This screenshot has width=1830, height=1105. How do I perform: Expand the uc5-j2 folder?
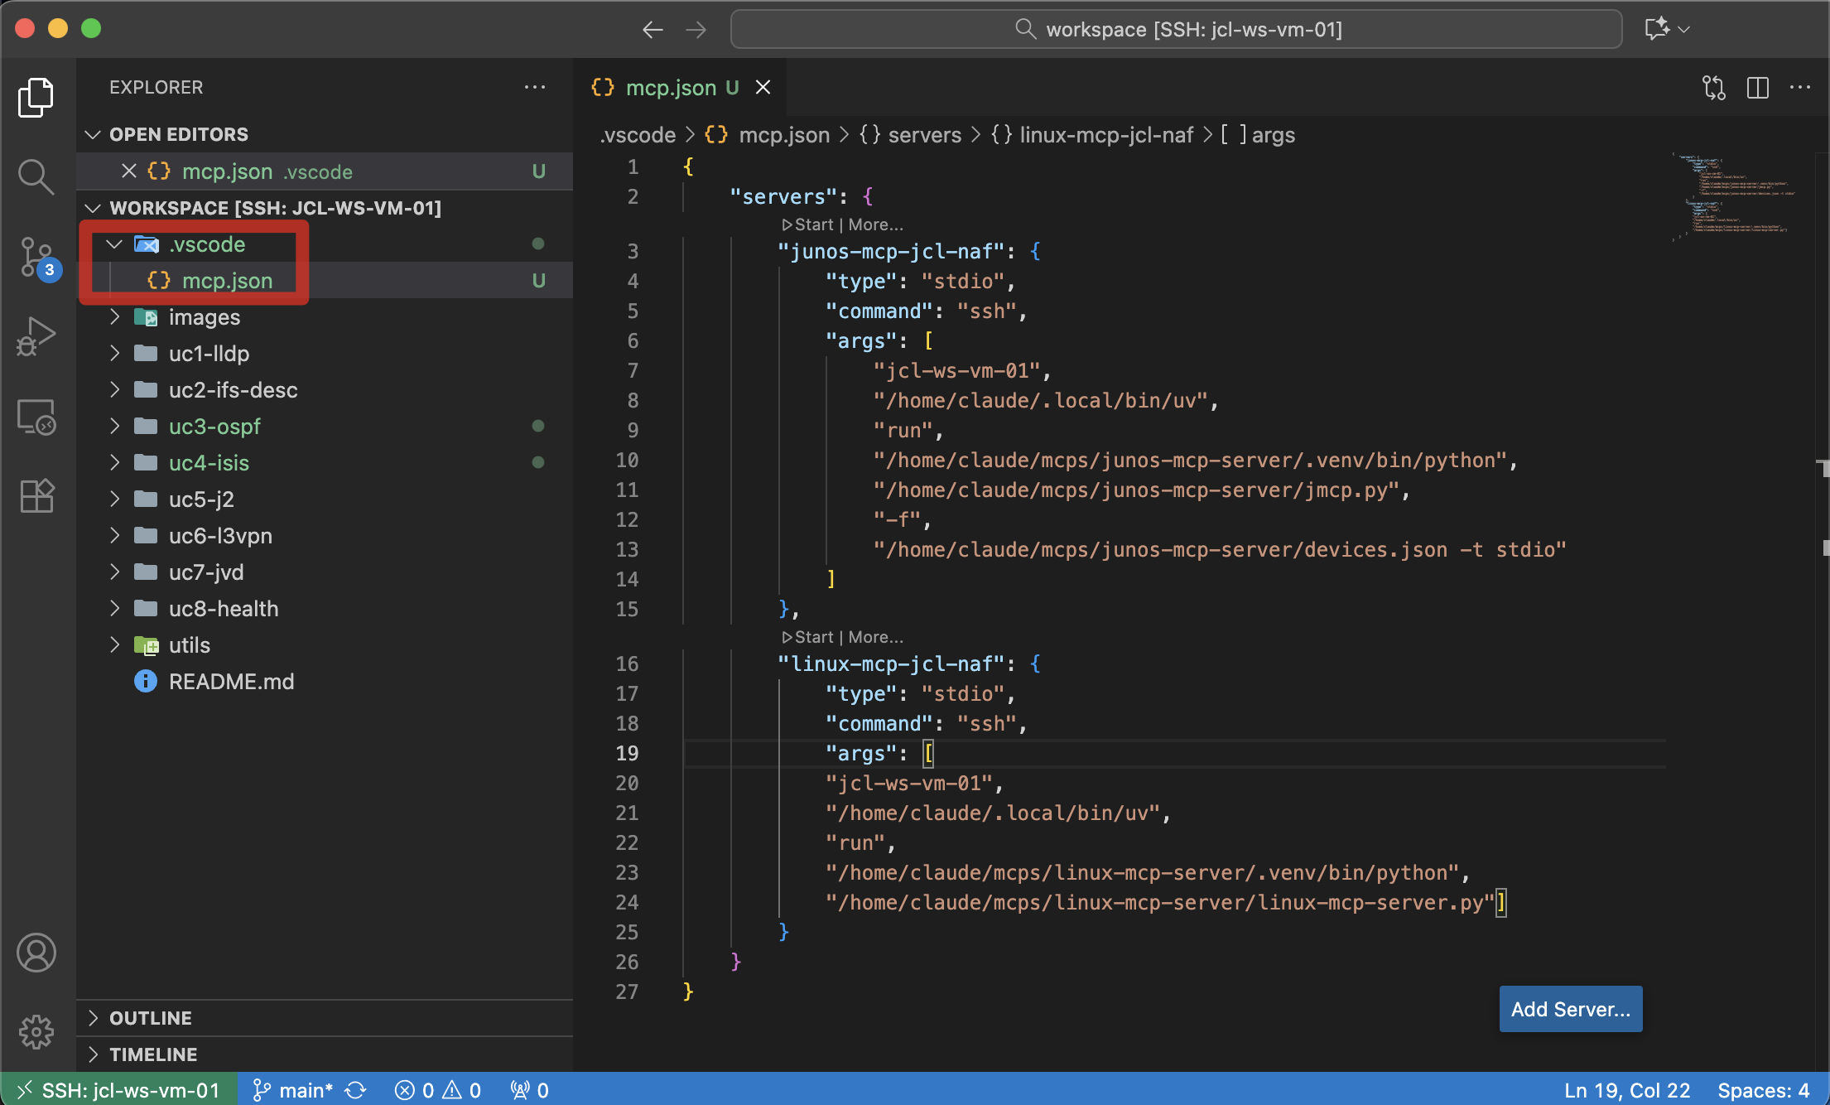point(114,499)
